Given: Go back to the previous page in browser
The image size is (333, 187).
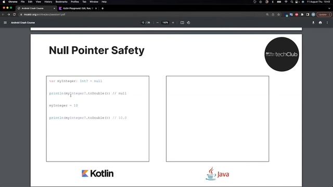Looking at the screenshot, I should tap(3, 15).
